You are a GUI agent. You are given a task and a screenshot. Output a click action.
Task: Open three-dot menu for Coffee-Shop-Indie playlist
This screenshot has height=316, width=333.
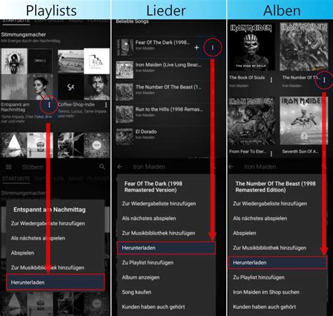[x=106, y=105]
